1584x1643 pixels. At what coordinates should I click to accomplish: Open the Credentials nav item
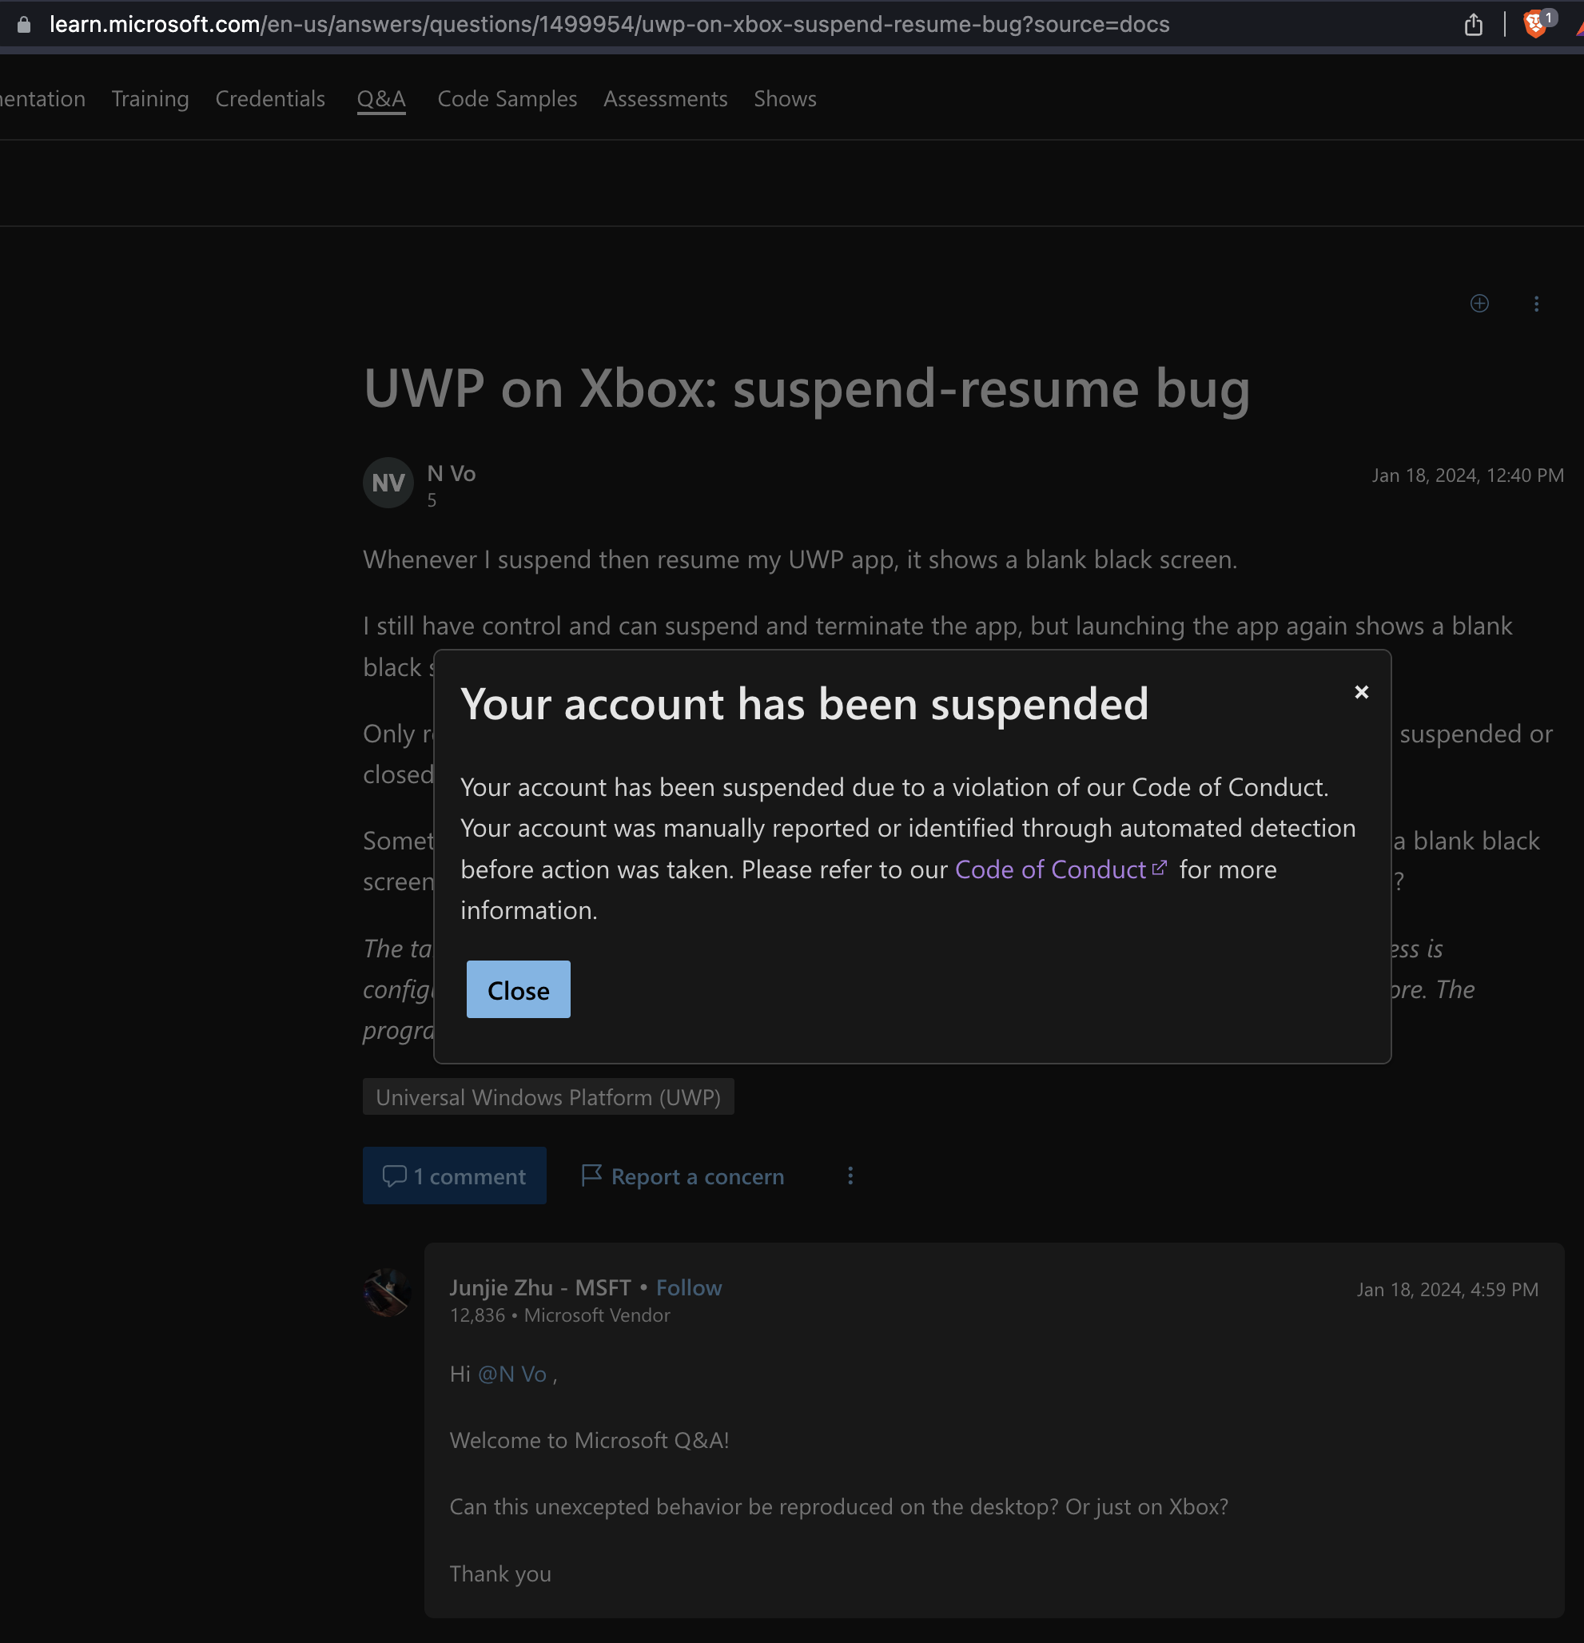point(270,99)
